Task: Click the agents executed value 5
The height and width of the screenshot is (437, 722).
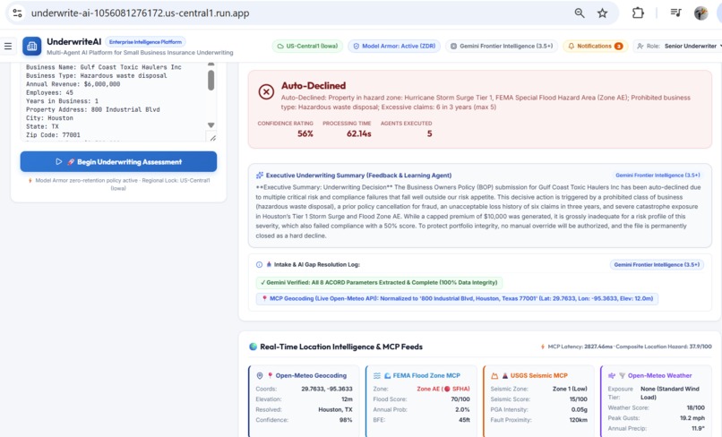Action: (x=429, y=133)
